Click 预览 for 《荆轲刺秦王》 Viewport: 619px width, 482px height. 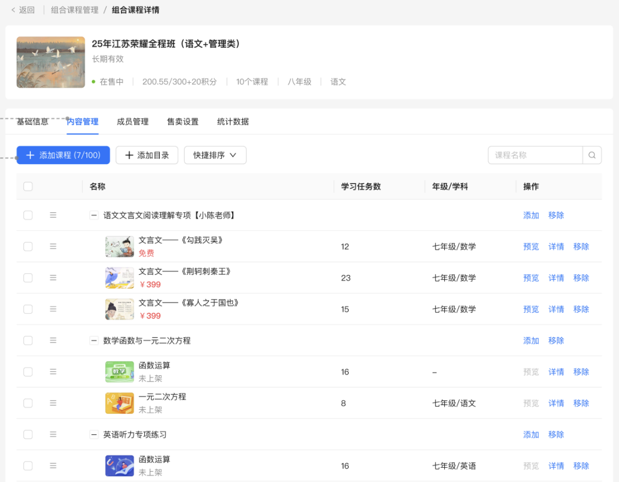[531, 278]
